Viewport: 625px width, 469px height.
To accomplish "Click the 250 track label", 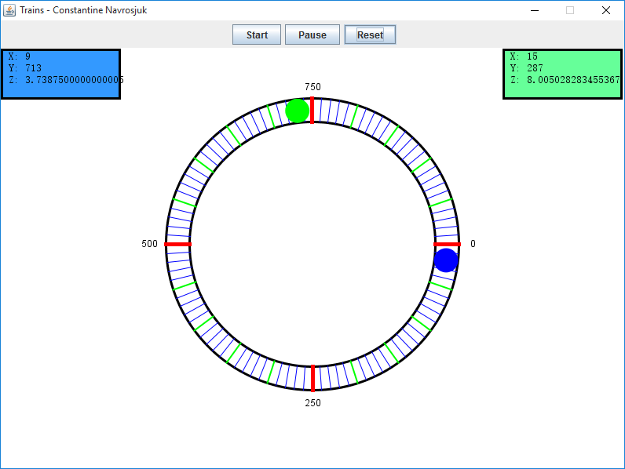I will (x=312, y=403).
